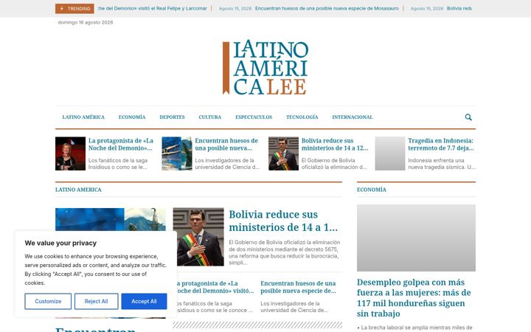Click the TRENDING lightning badge
Viewport: 531px width, 332px height.
[74, 8]
